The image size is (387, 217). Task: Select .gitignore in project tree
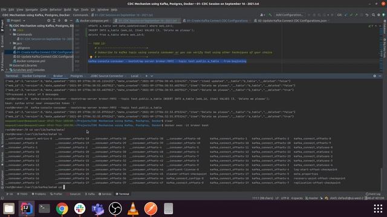pos(22,48)
